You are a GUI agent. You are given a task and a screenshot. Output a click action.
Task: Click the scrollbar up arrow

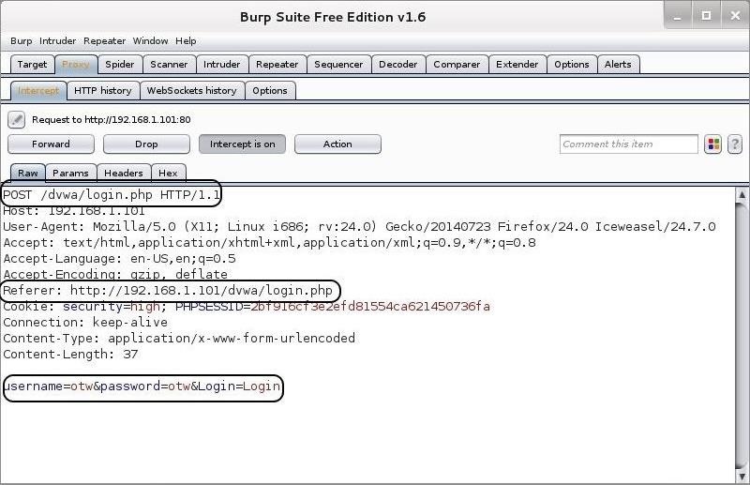coord(742,194)
